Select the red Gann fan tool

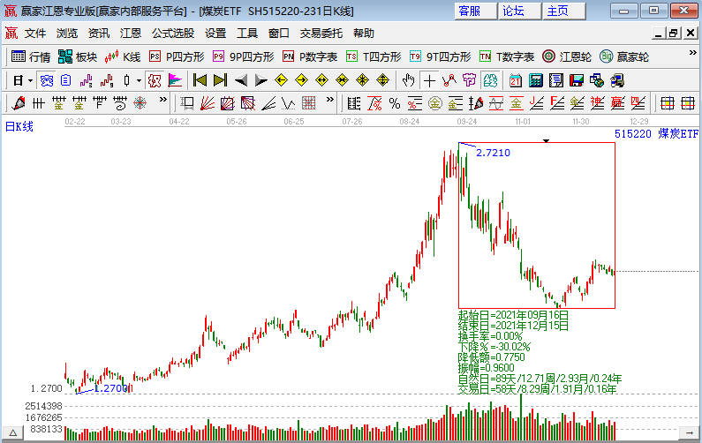coord(208,104)
